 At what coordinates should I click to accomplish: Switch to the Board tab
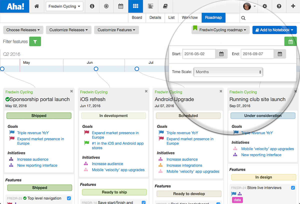[x=137, y=17]
